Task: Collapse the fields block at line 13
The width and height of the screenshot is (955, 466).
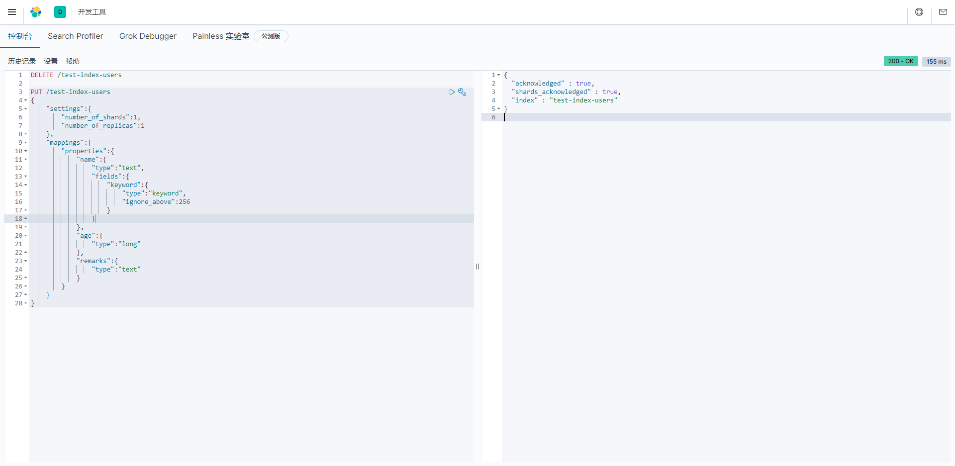Action: pyautogui.click(x=26, y=177)
